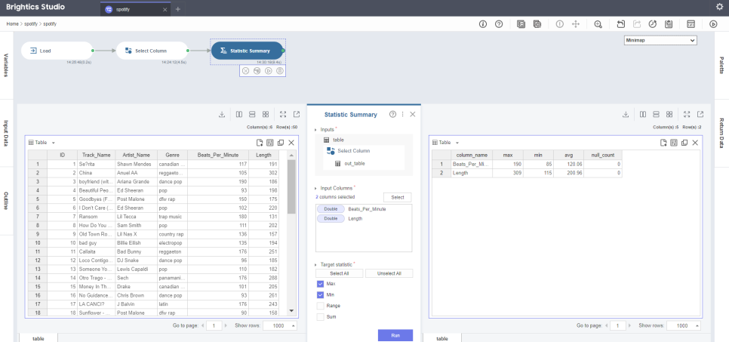Go to next page in Input Data pager
Viewport: 729px width, 342px height.
tap(226, 325)
